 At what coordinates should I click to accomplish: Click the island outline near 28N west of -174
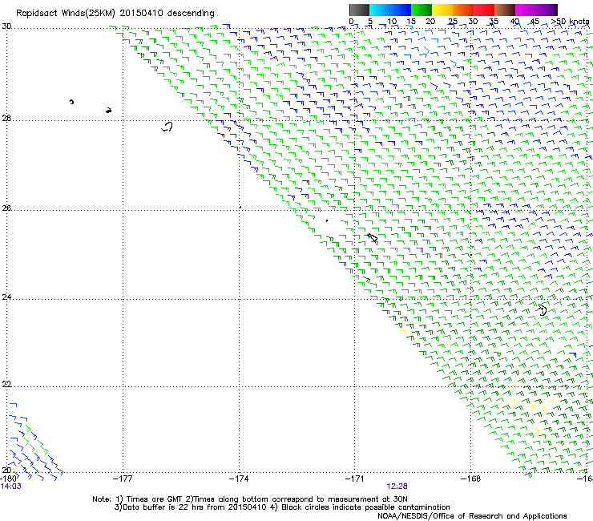point(167,127)
